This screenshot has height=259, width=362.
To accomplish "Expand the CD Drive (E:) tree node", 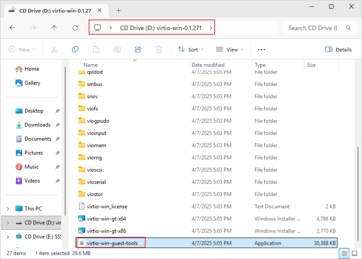I will [x=8, y=237].
